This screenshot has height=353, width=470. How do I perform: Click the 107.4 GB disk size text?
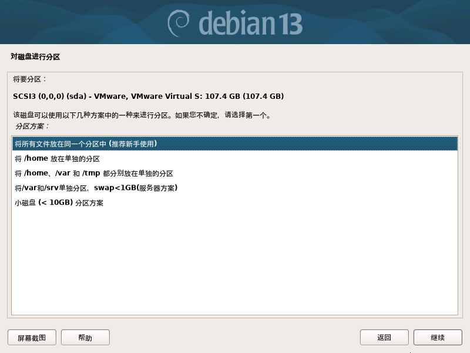[x=223, y=96]
